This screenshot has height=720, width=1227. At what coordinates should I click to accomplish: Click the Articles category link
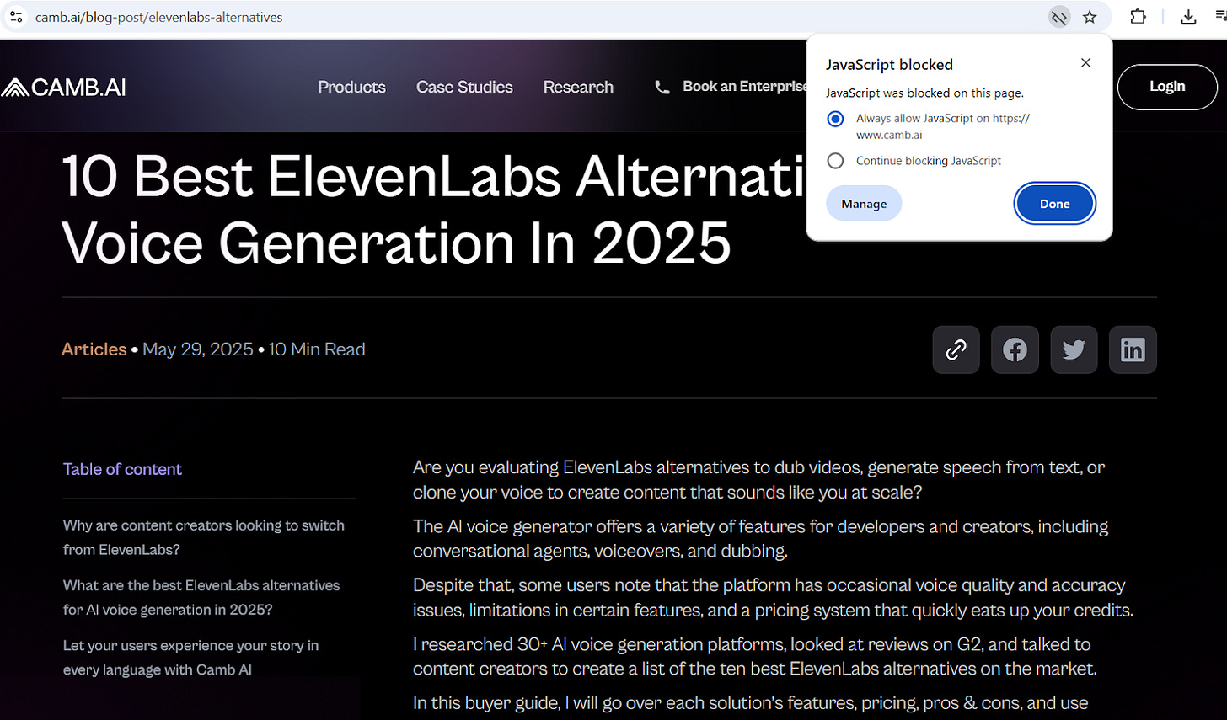[94, 349]
